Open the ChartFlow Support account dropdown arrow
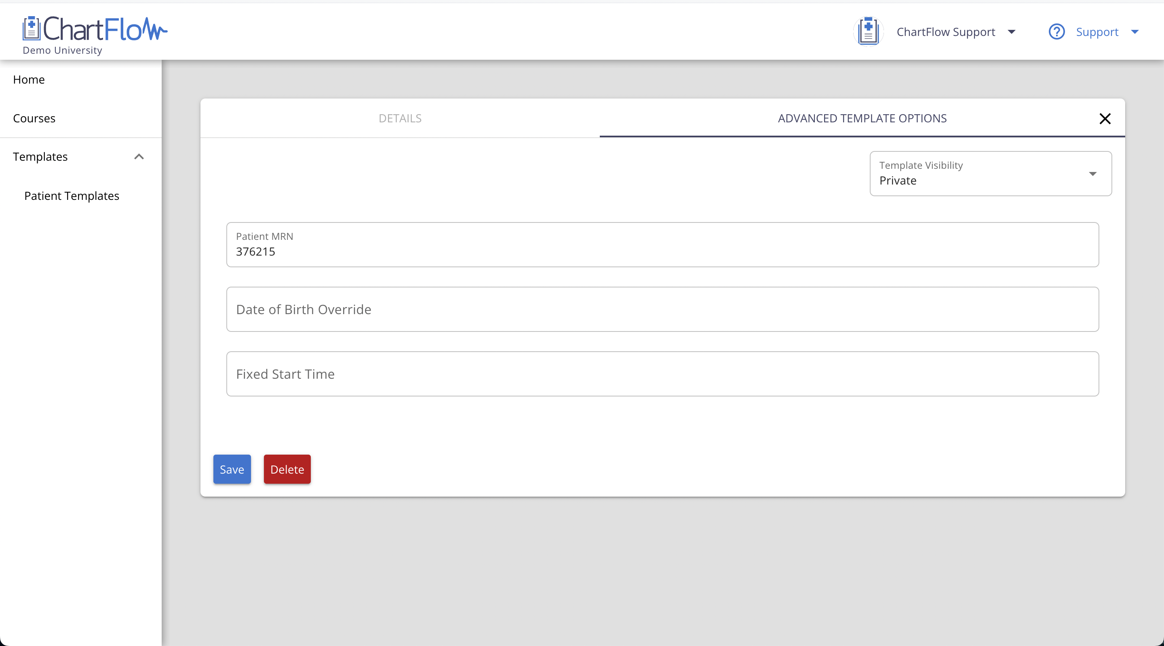1164x646 pixels. 1012,31
